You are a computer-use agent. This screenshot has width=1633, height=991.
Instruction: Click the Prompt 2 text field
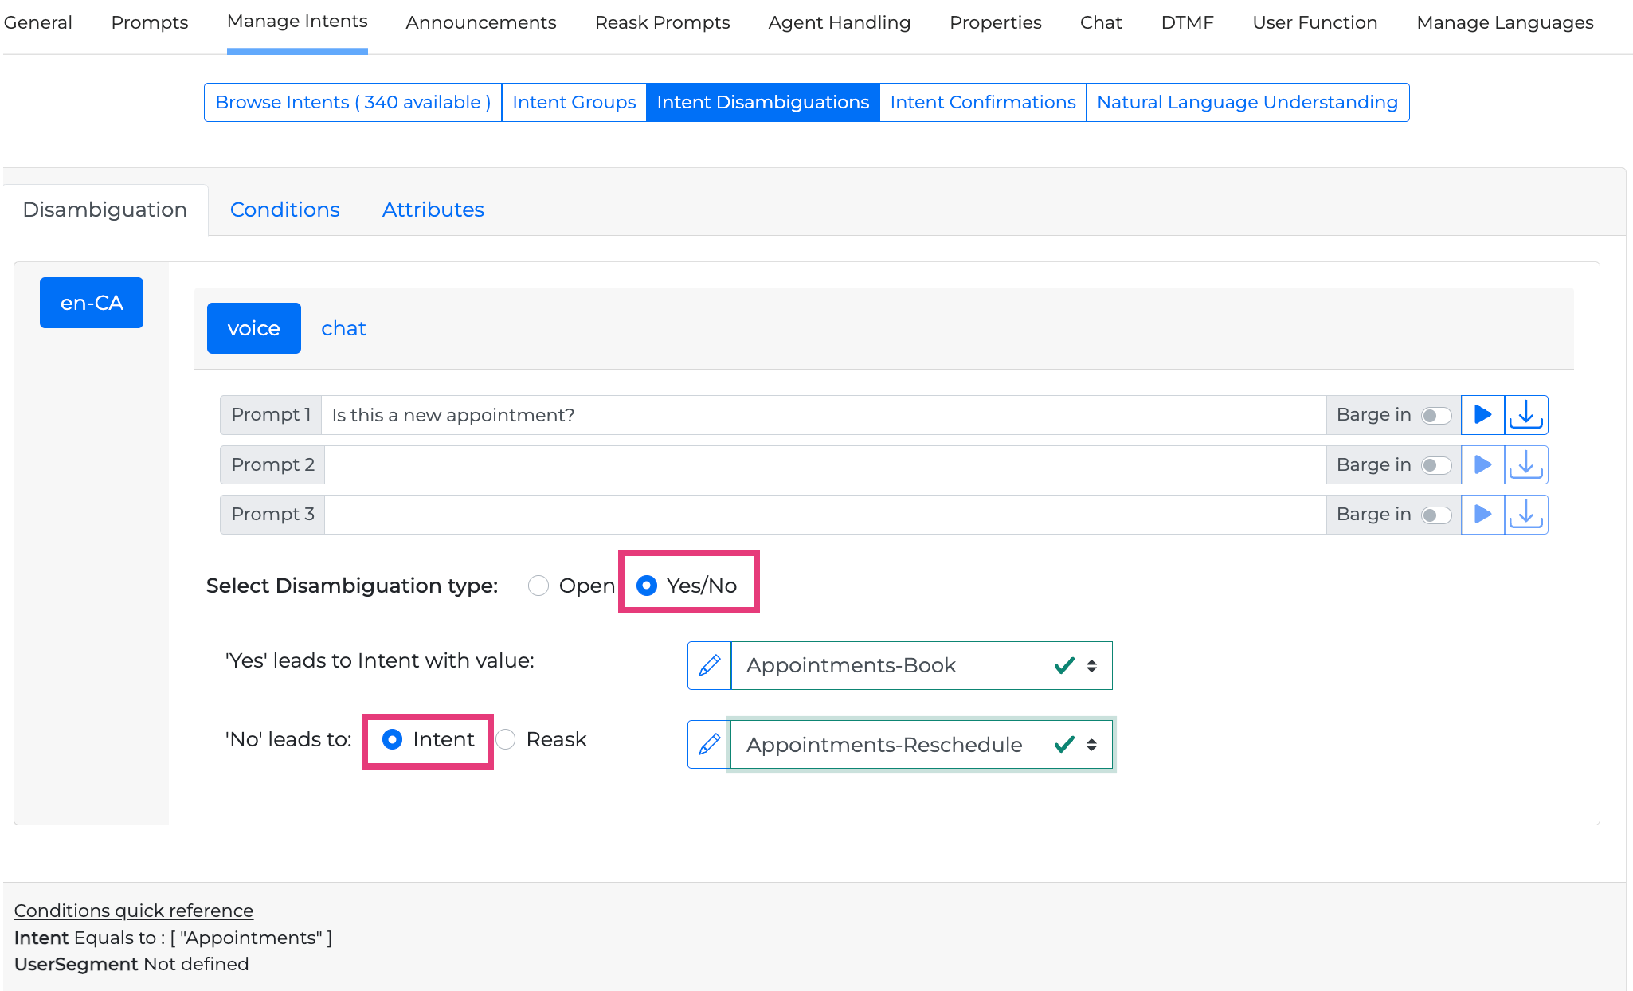[x=824, y=464]
